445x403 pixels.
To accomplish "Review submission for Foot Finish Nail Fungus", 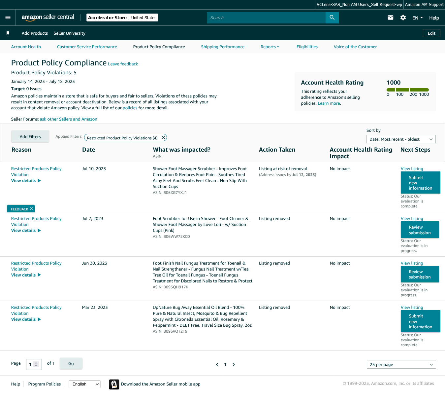I will click(x=420, y=274).
